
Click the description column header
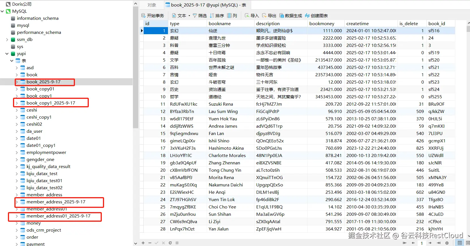(281, 24)
